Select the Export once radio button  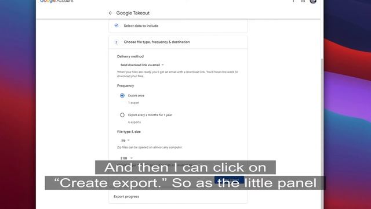[122, 95]
